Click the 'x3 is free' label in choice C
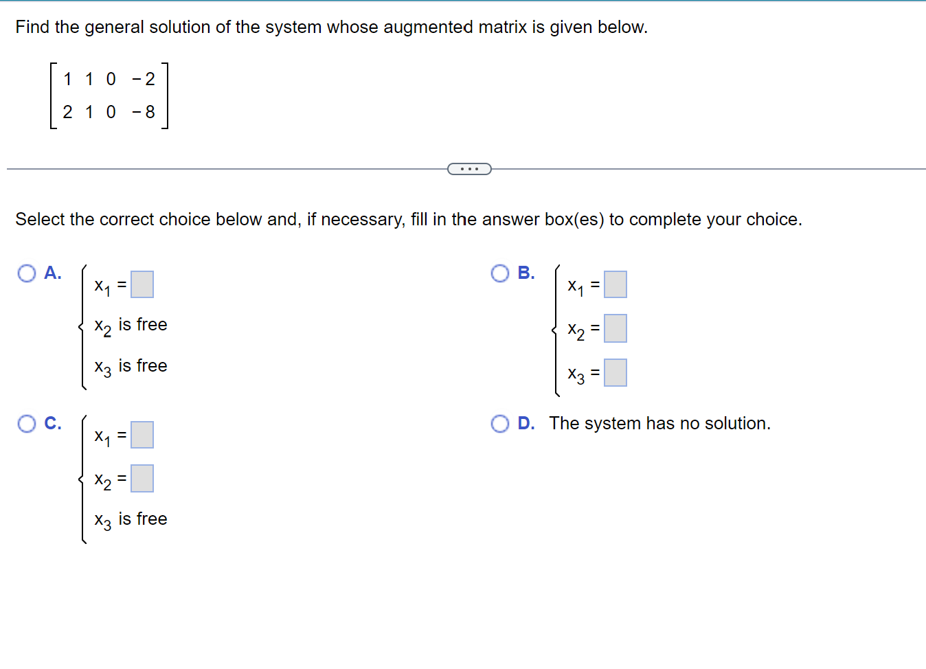Image resolution: width=926 pixels, height=669 pixels. [131, 519]
